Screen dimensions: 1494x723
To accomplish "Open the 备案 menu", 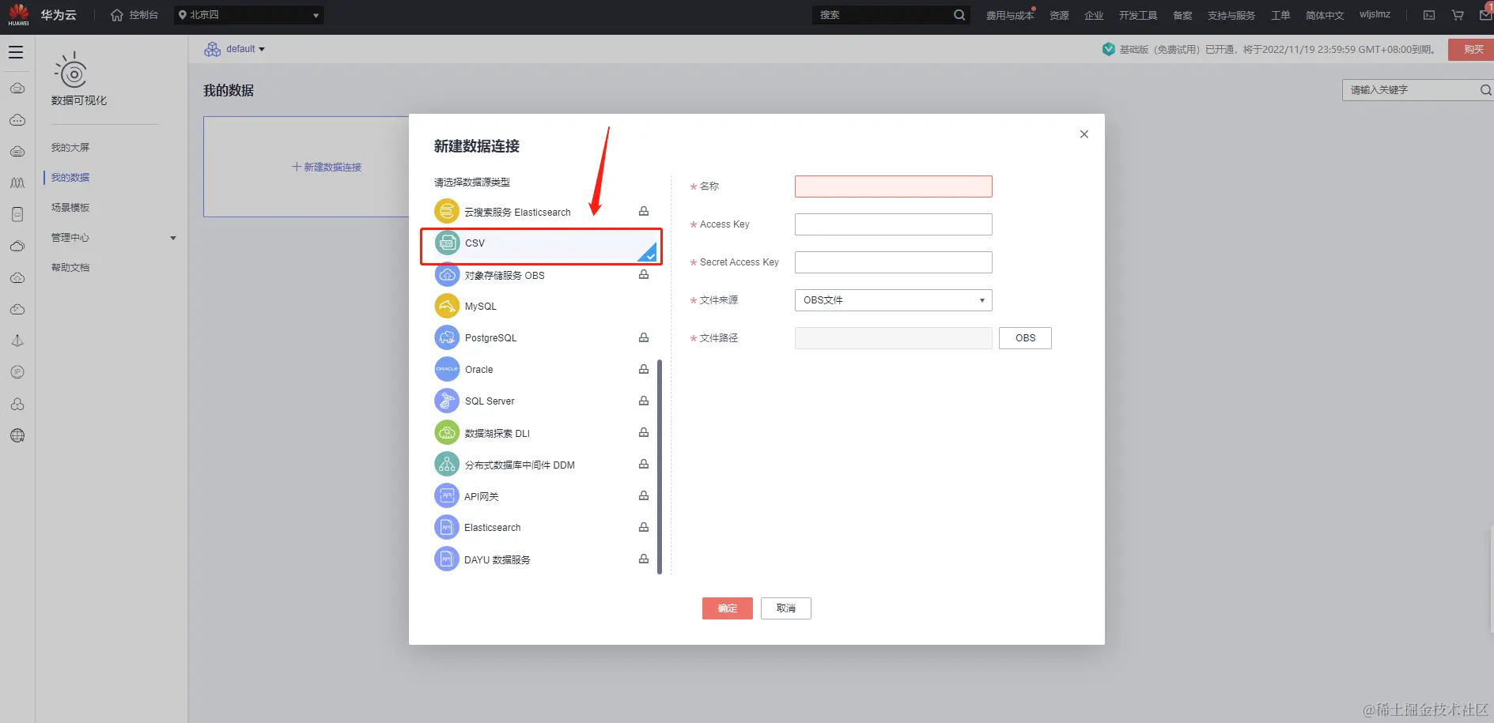I will [1182, 15].
